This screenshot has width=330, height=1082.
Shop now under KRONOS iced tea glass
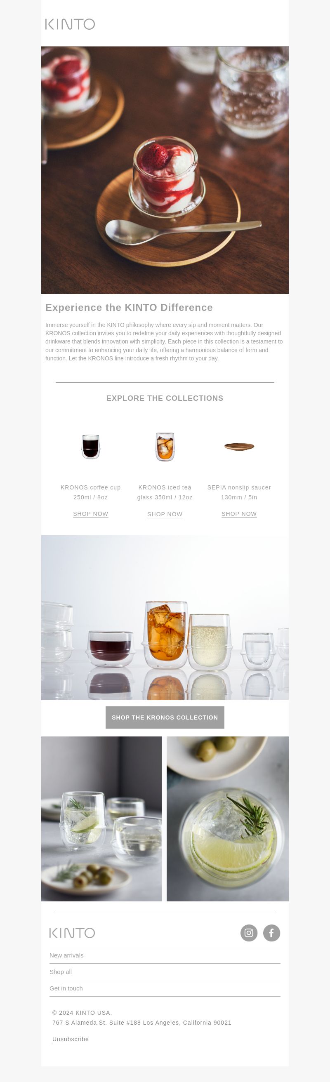pos(165,514)
